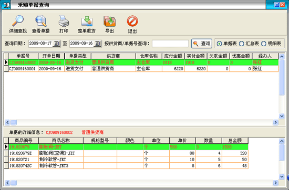Open the 详细查找 magnifier tool

pos(18,24)
